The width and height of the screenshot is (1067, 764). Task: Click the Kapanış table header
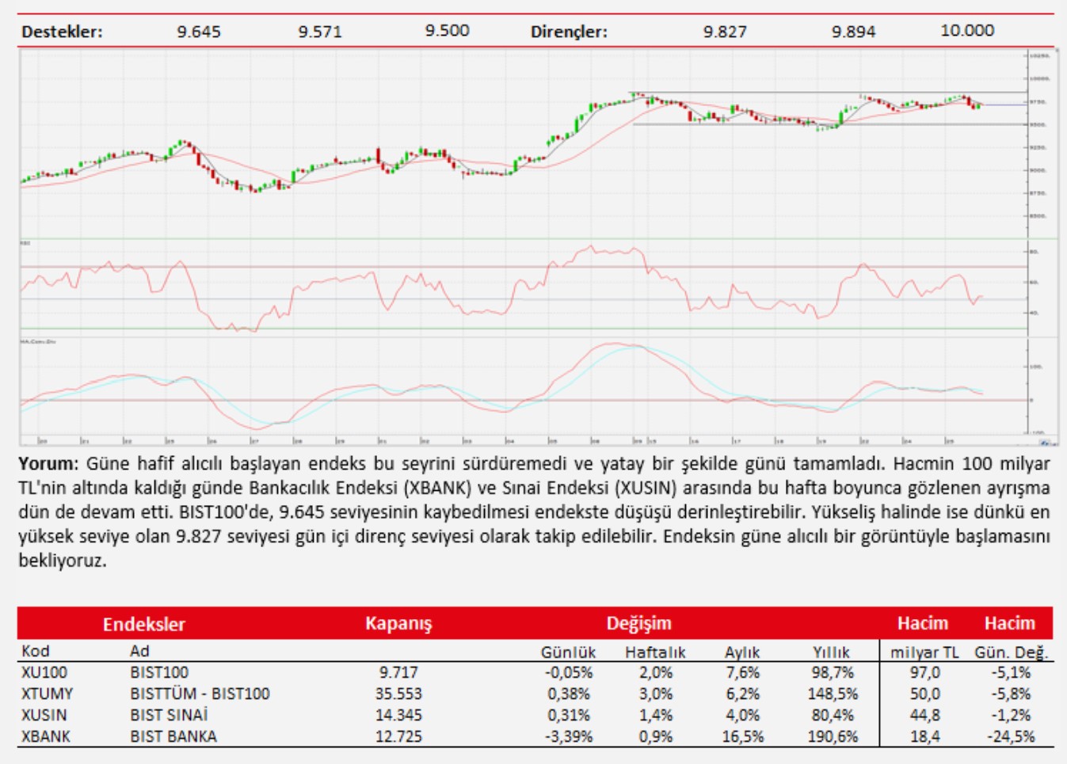coord(398,624)
